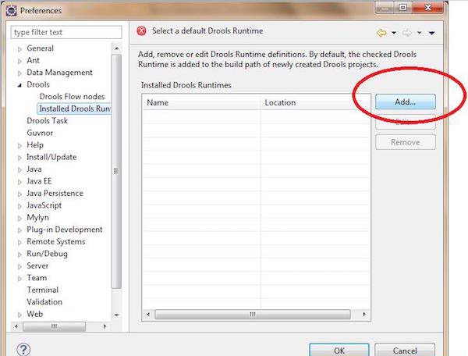The height and width of the screenshot is (356, 468).
Task: Expand the Remote Systems tree node
Action: pyautogui.click(x=19, y=242)
